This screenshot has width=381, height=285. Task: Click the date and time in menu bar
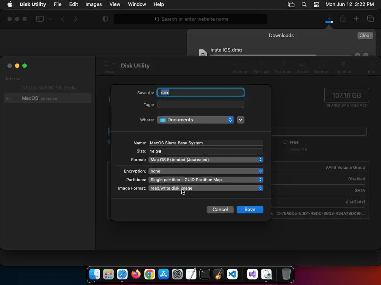click(x=349, y=4)
